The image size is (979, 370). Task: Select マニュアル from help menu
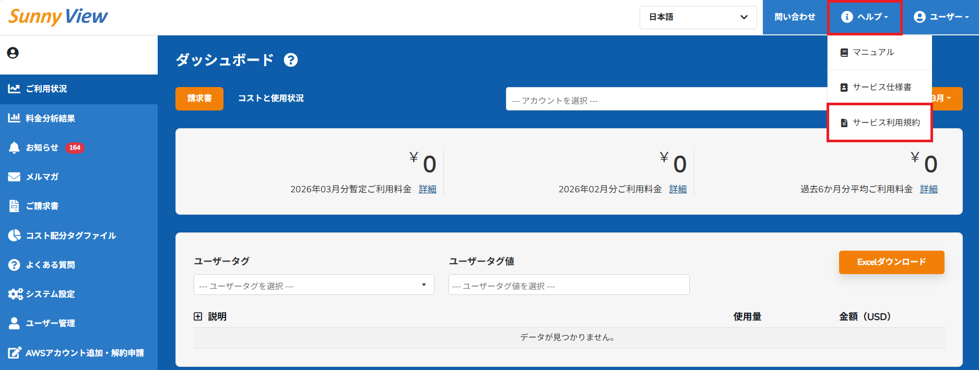873,53
